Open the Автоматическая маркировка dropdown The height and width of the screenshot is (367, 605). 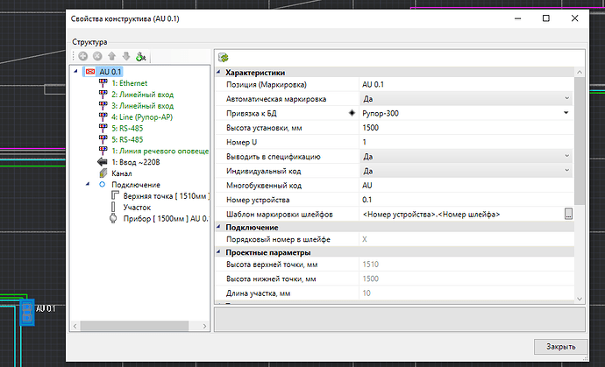pyautogui.click(x=567, y=98)
